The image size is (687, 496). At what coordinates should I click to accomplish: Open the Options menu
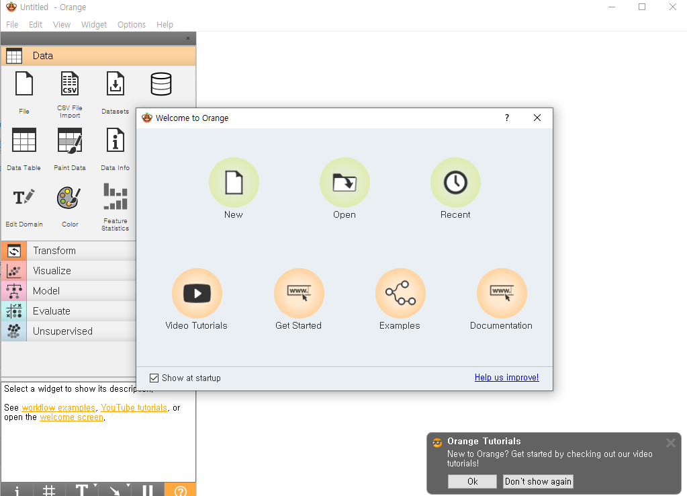(x=132, y=25)
